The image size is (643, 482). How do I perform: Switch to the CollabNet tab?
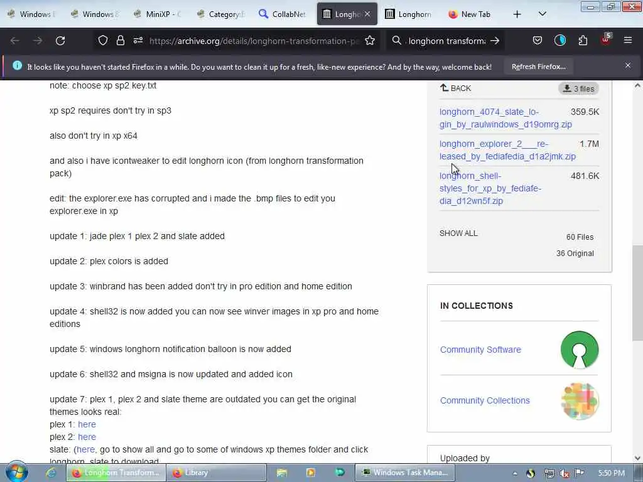click(x=283, y=14)
